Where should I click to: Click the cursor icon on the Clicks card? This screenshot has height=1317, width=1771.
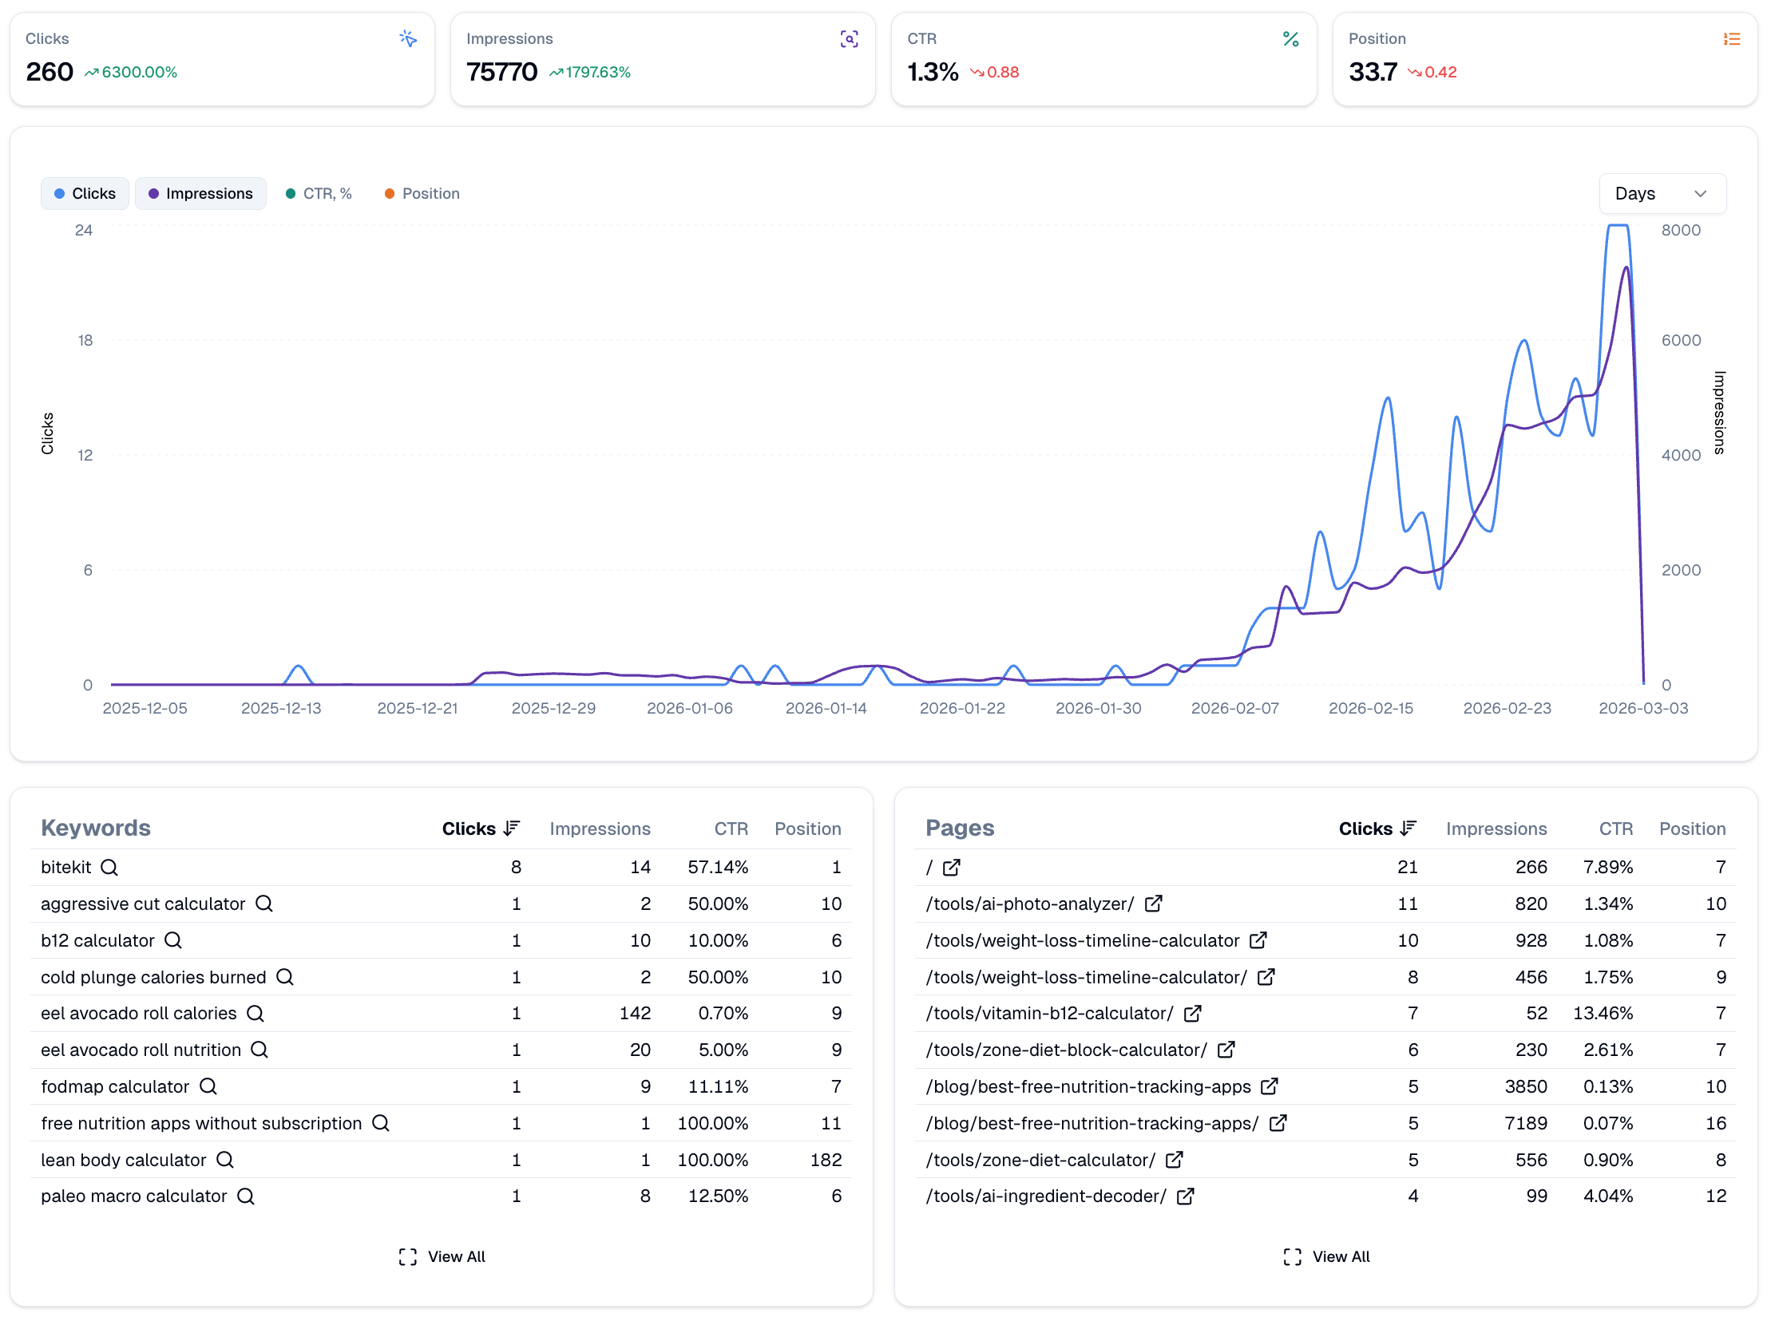point(408,38)
